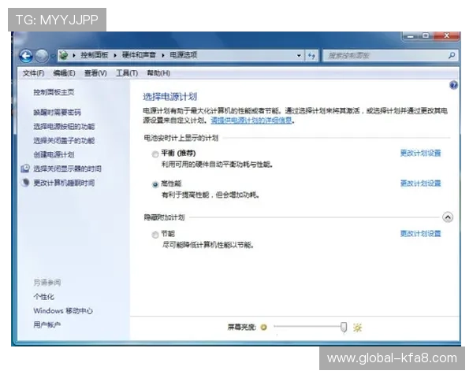The width and height of the screenshot is (473, 378).
Task: Open the address bar history dropdown
Action: pos(299,55)
